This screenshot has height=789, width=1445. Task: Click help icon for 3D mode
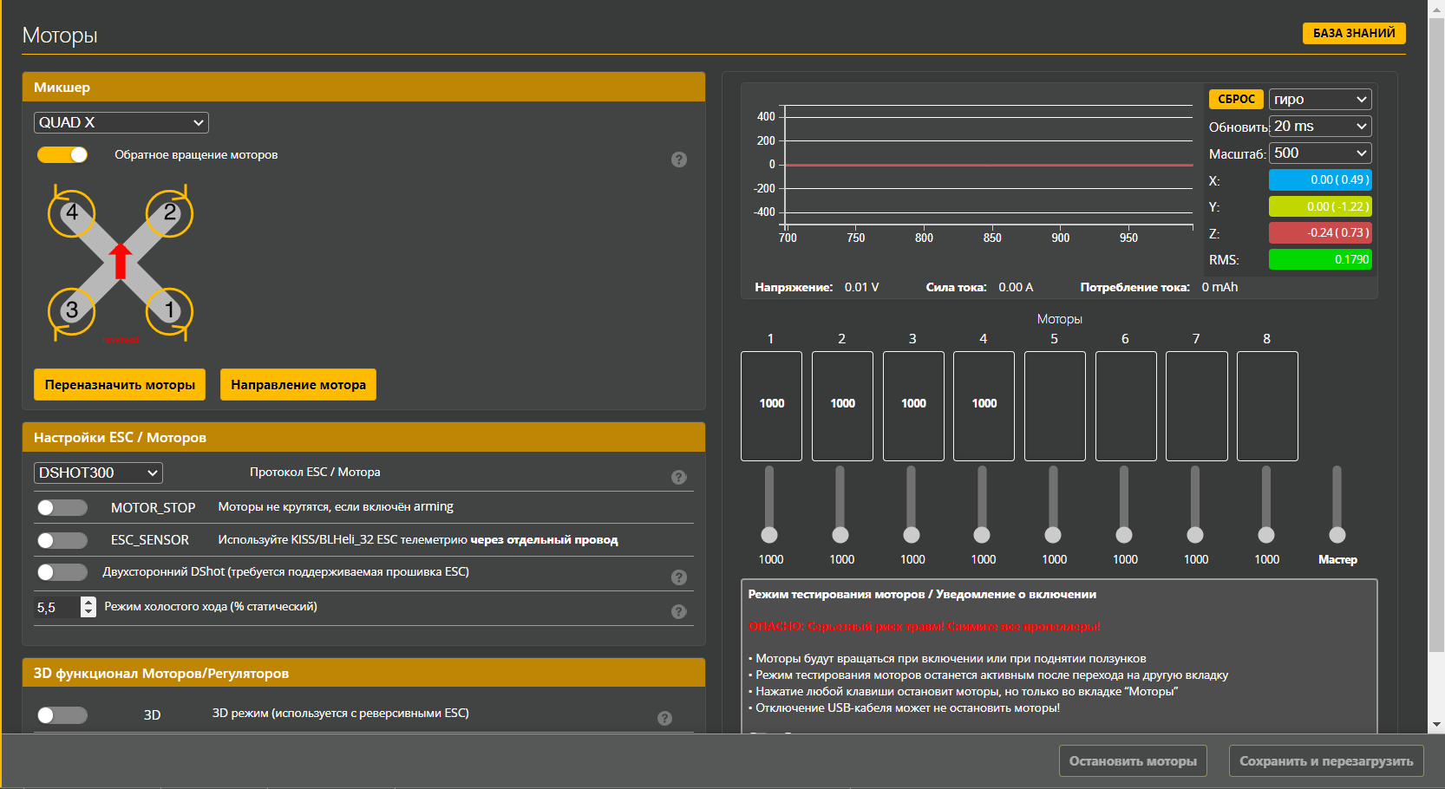pyautogui.click(x=664, y=718)
